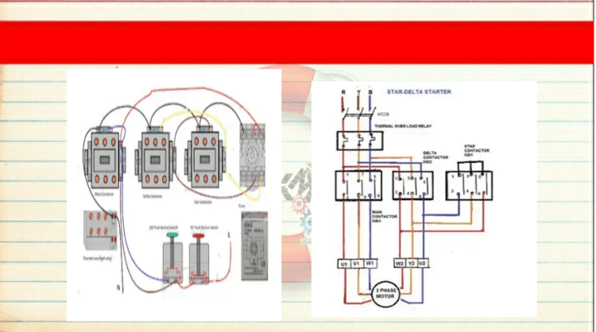
Task: Click the 'STAR CONTACTOR KM1' label
Action: click(476, 151)
